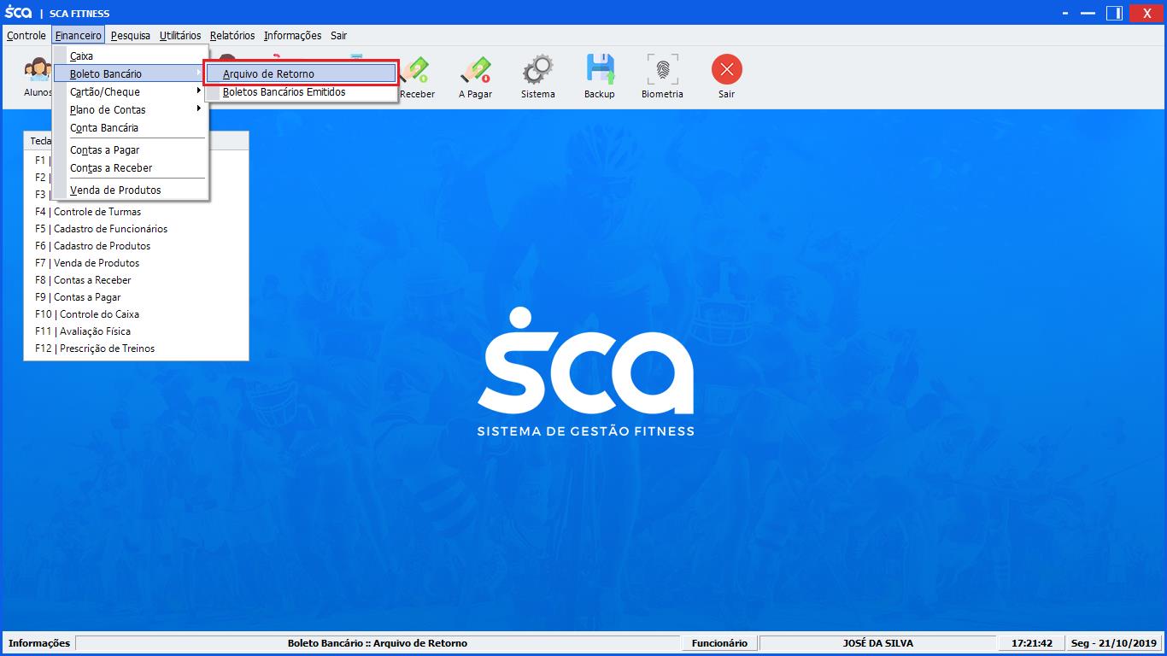Open Arquivo de Retorno submenu item

pyautogui.click(x=302, y=73)
